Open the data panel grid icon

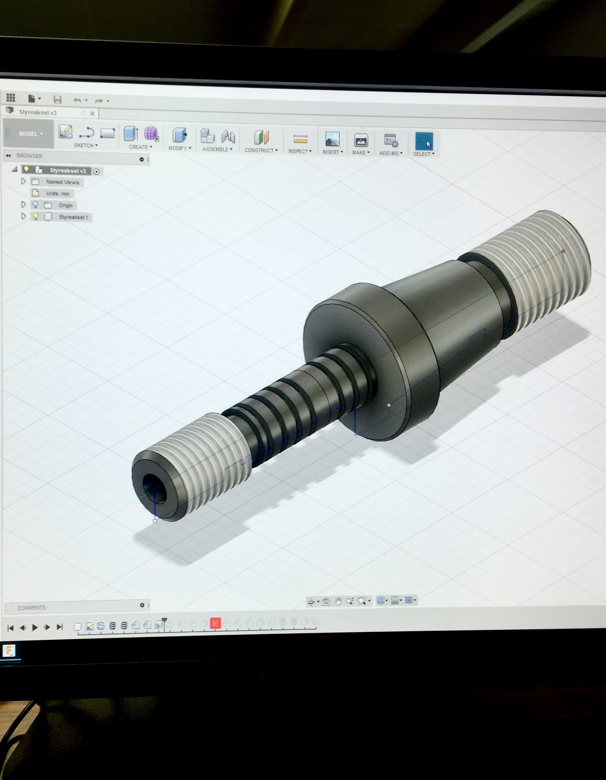(x=11, y=97)
